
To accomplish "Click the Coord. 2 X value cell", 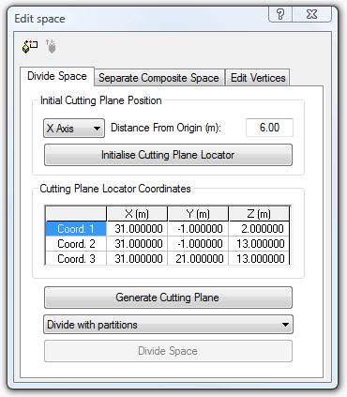I will 137,244.
